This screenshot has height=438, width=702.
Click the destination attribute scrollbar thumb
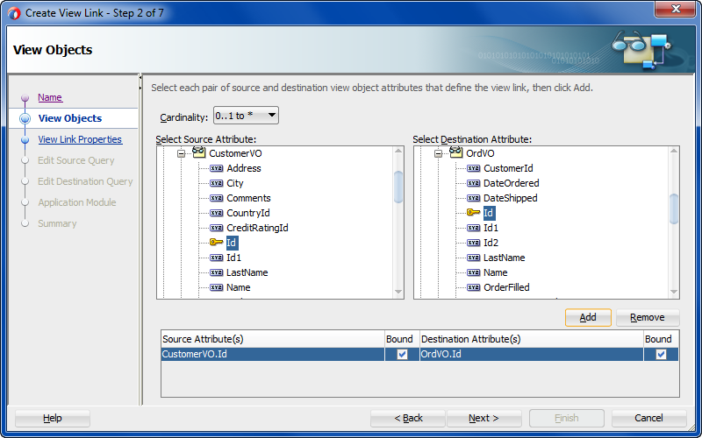point(674,208)
